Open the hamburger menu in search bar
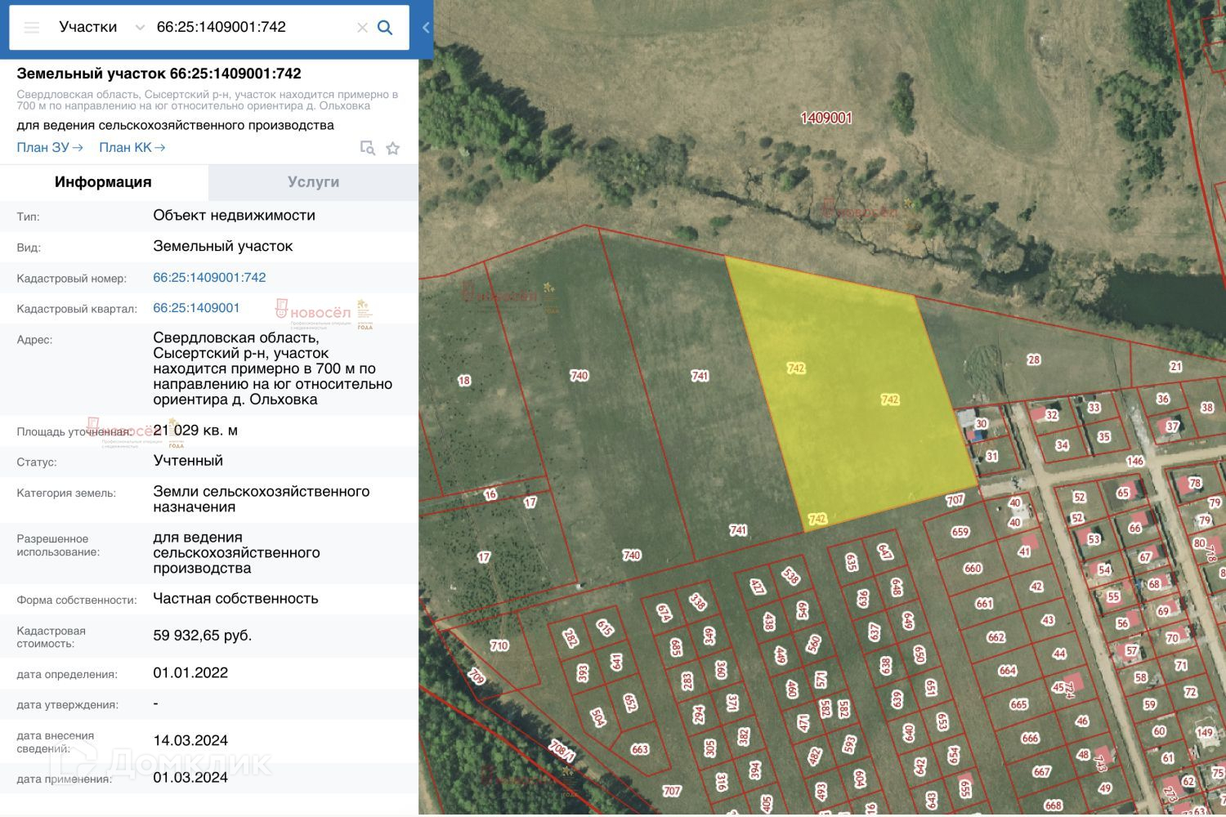The image size is (1226, 817). point(32,28)
